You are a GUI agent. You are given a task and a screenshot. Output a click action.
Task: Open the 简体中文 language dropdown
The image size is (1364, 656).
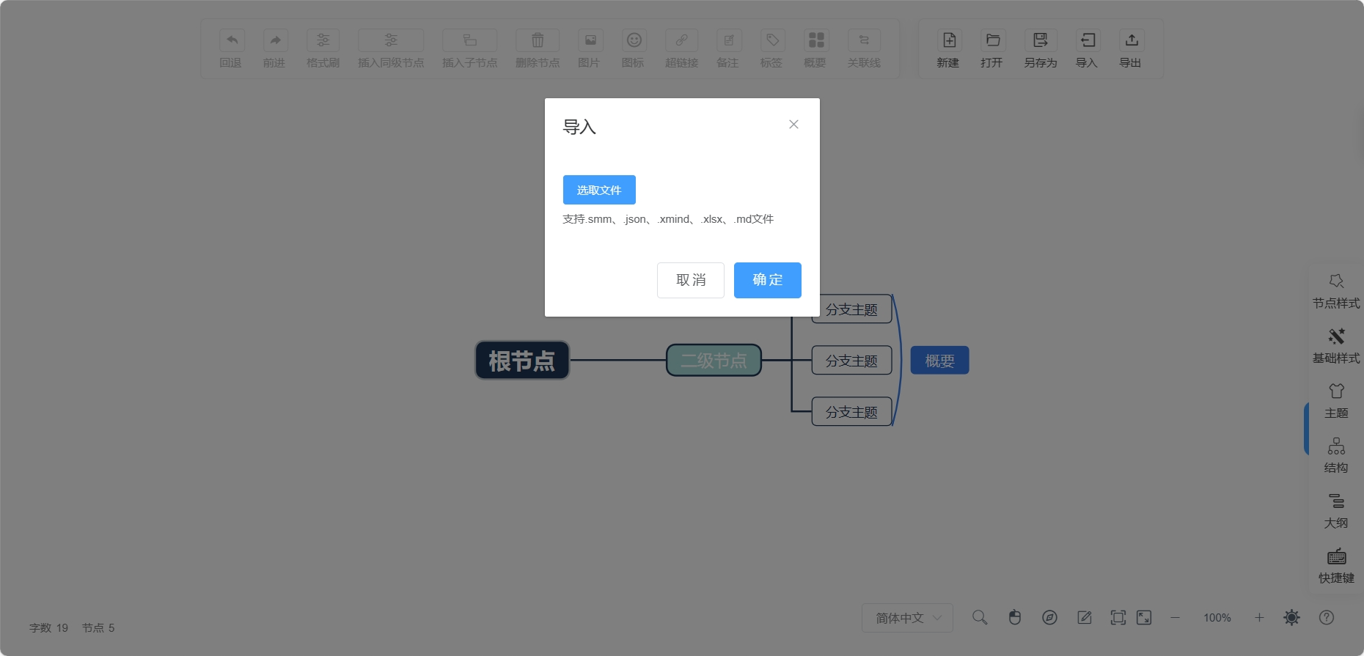pos(907,618)
